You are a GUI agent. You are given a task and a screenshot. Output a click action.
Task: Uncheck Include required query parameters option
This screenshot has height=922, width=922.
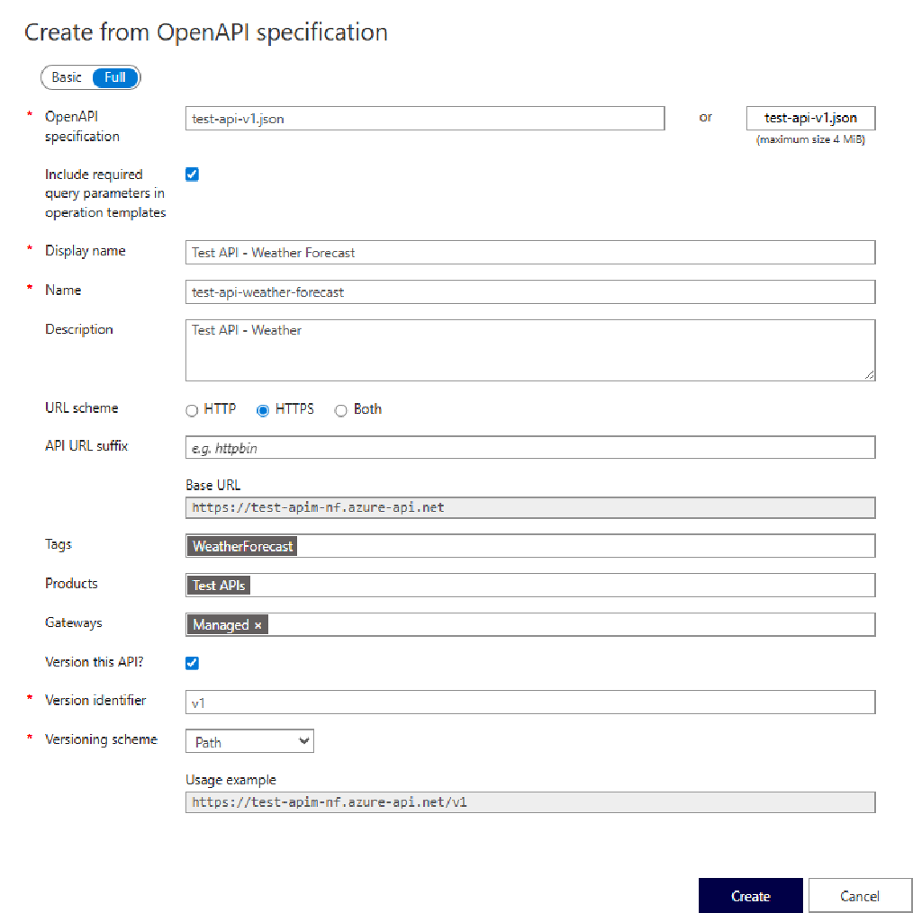click(x=192, y=174)
